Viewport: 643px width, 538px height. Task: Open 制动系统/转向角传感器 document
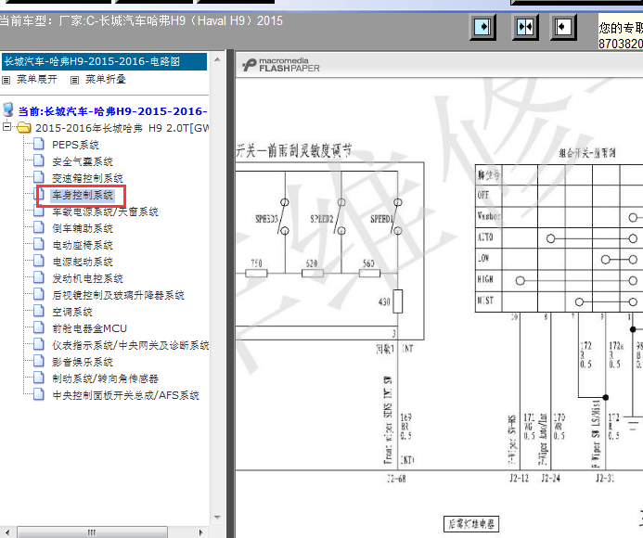pyautogui.click(x=105, y=378)
